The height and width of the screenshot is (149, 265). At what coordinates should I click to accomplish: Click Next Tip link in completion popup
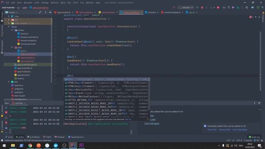[128, 120]
